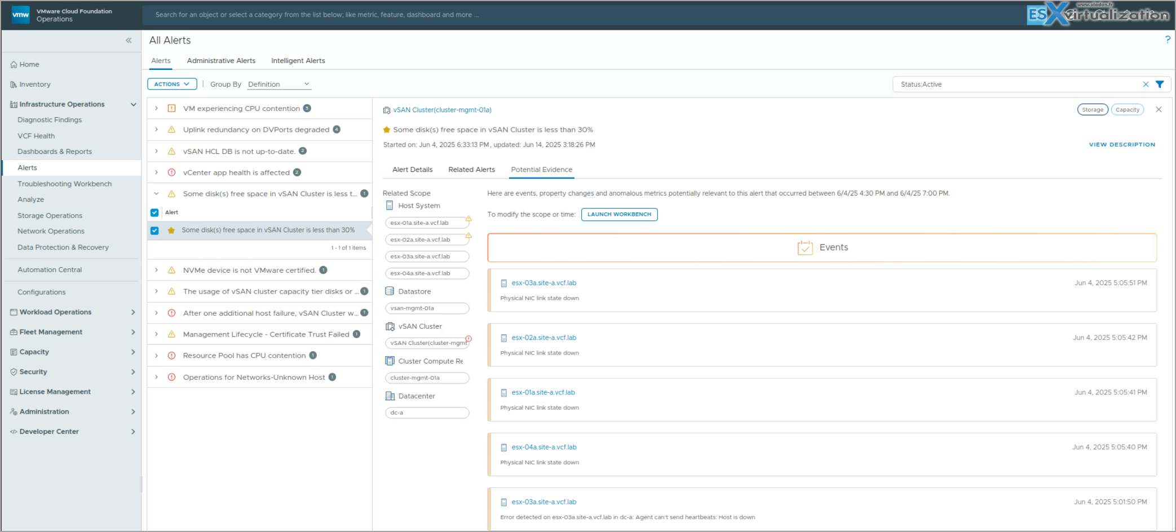Click the Workload Operations icon

pyautogui.click(x=14, y=312)
